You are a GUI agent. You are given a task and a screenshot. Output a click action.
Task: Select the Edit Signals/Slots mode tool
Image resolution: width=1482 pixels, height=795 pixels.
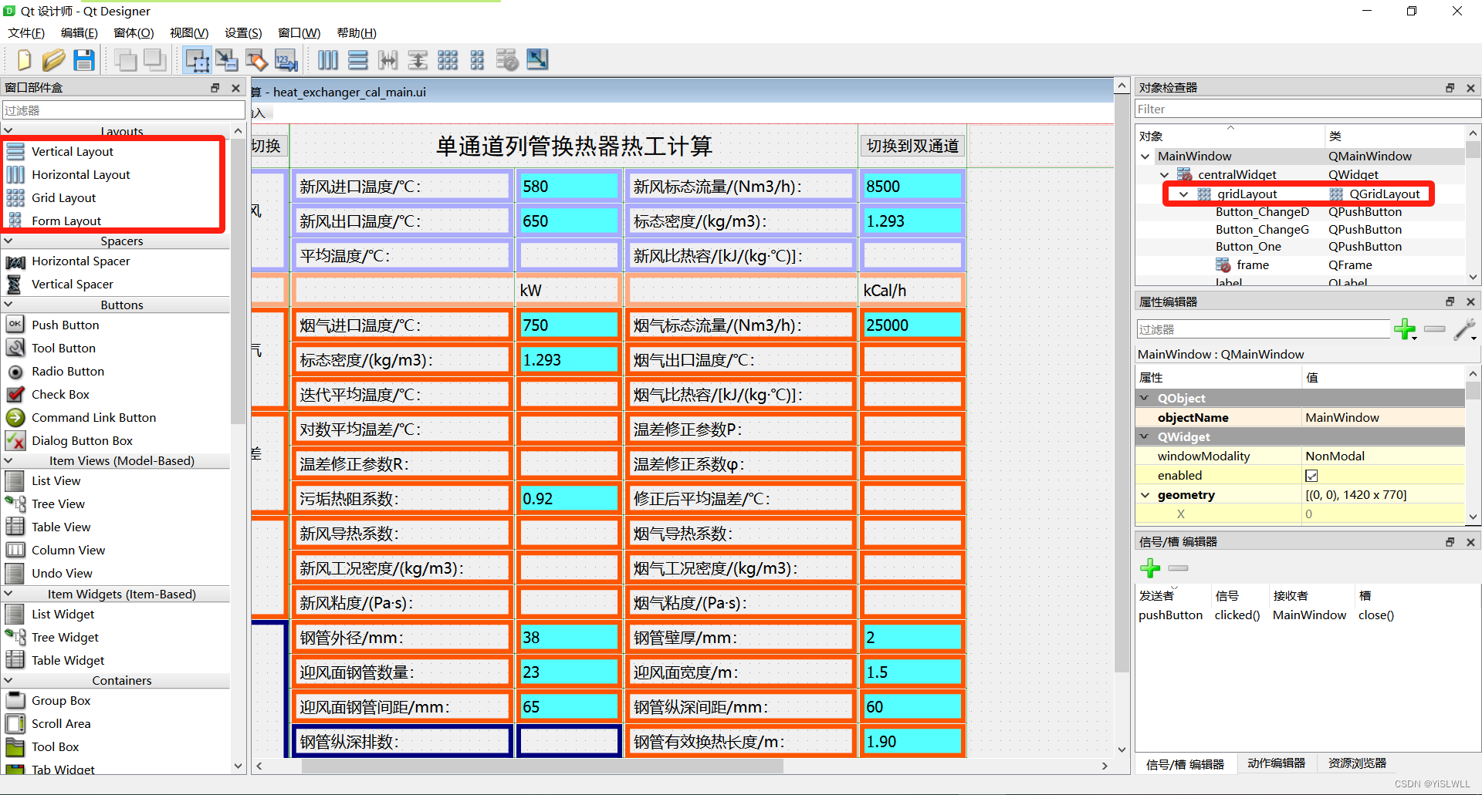tap(227, 60)
